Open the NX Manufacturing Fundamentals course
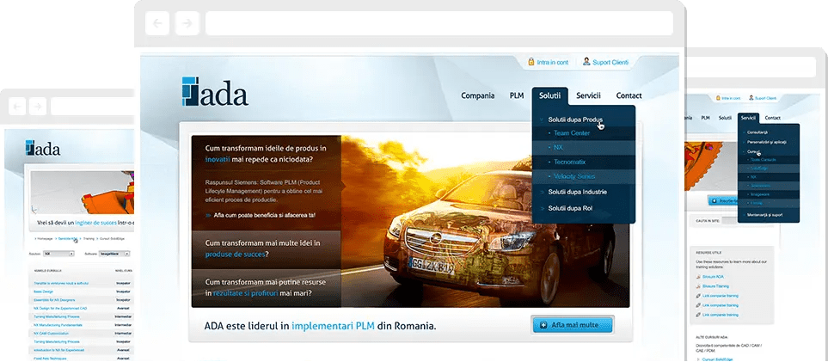 tap(58, 324)
